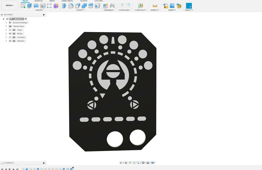262x170 pixels.
Task: Select the Fillet tool
Action: 71,6
